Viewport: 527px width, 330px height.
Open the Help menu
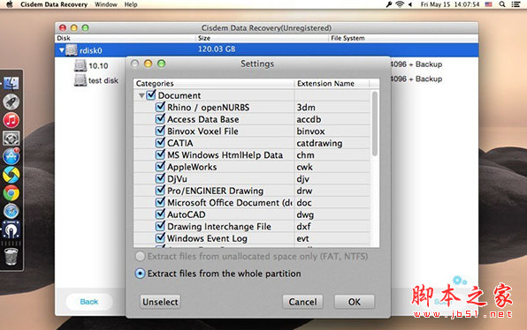(131, 4)
